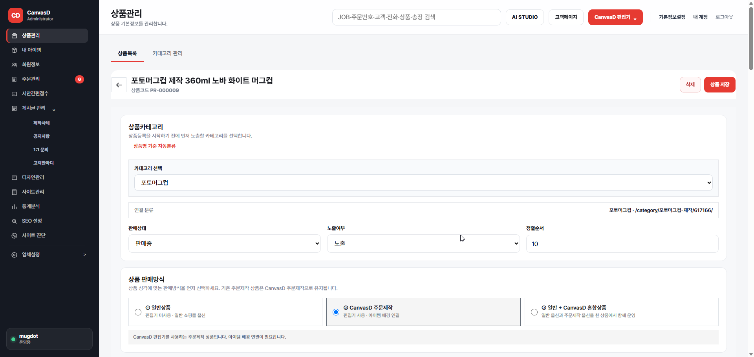The image size is (754, 357).
Task: Click the 상품 저장 button
Action: coord(719,85)
